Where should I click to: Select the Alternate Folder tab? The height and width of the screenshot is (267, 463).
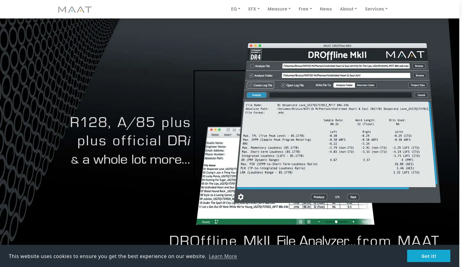point(365,85)
